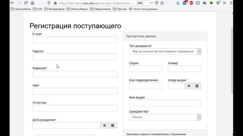Show site security padlock info
This screenshot has width=243, height=136.
[x=55, y=3]
